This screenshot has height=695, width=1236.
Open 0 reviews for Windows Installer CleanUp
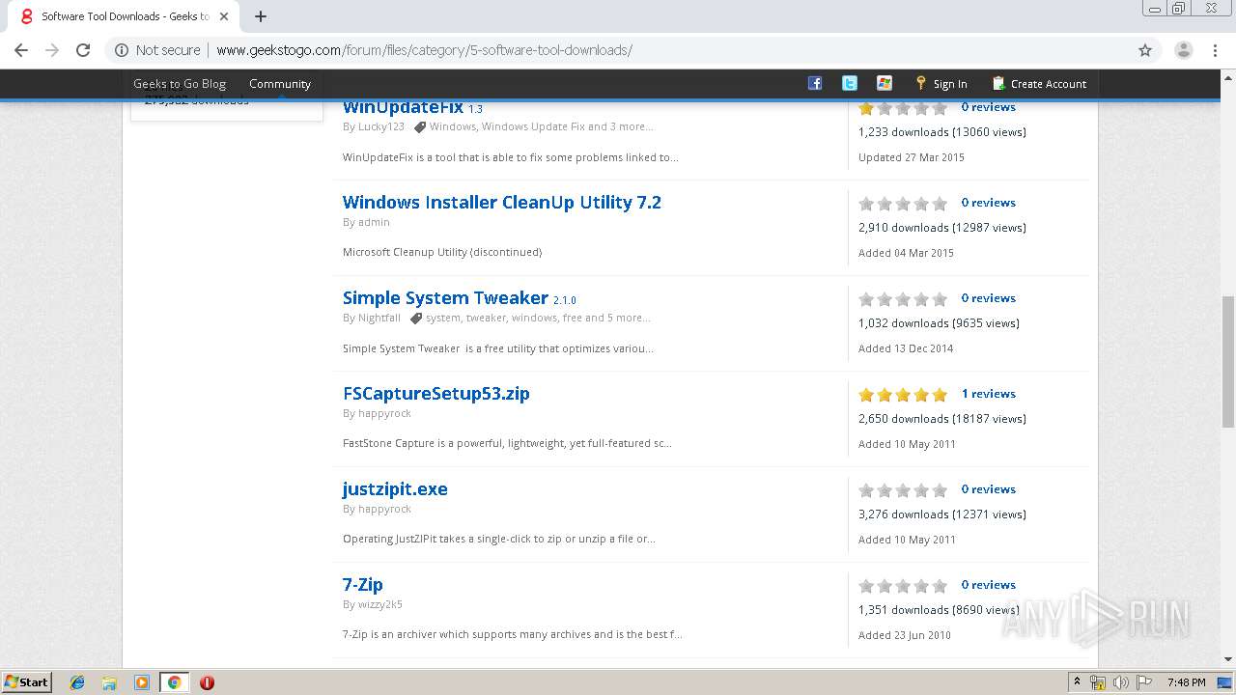tap(988, 203)
